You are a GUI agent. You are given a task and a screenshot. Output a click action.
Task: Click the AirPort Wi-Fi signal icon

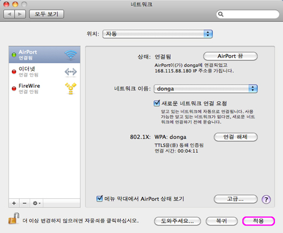71,55
